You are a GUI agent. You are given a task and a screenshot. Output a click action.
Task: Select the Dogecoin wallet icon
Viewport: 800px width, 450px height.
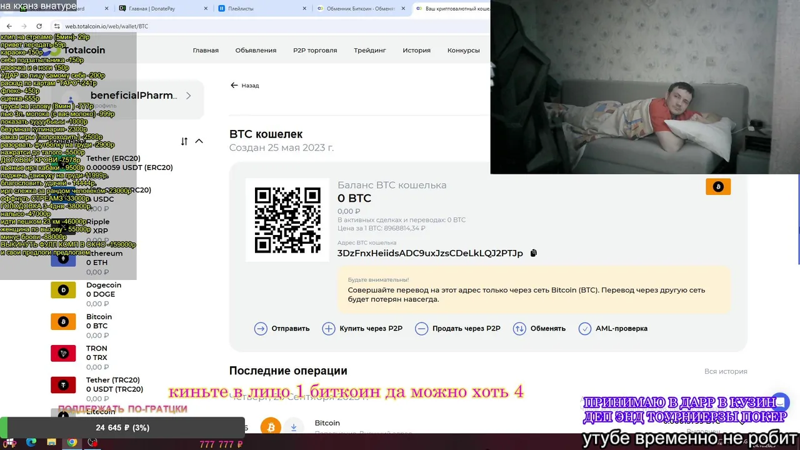point(63,290)
